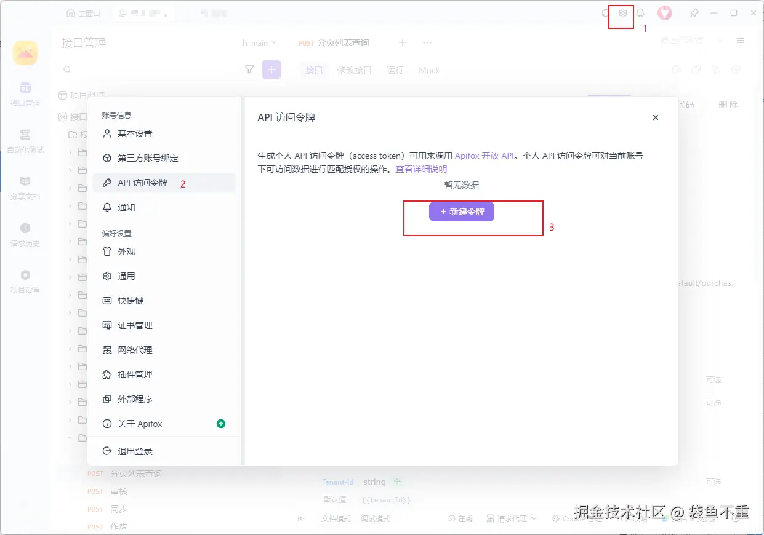Open settings via the gear icon in title bar
This screenshot has height=535, width=764.
pyautogui.click(x=622, y=13)
